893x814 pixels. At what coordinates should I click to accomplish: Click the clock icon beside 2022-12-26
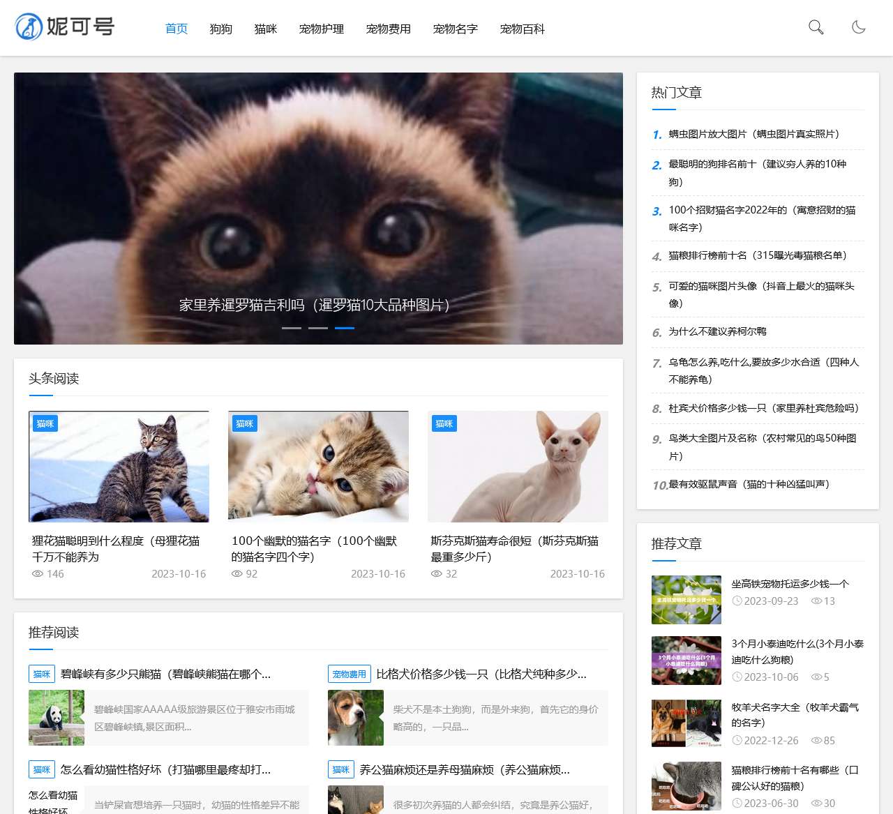737,741
